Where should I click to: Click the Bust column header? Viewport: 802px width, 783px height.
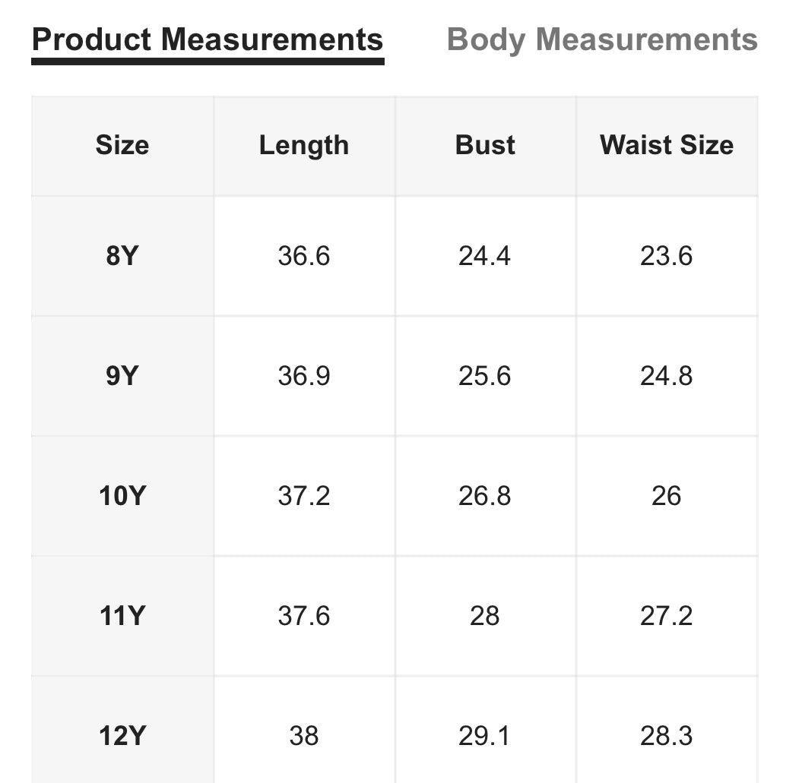[x=485, y=145]
